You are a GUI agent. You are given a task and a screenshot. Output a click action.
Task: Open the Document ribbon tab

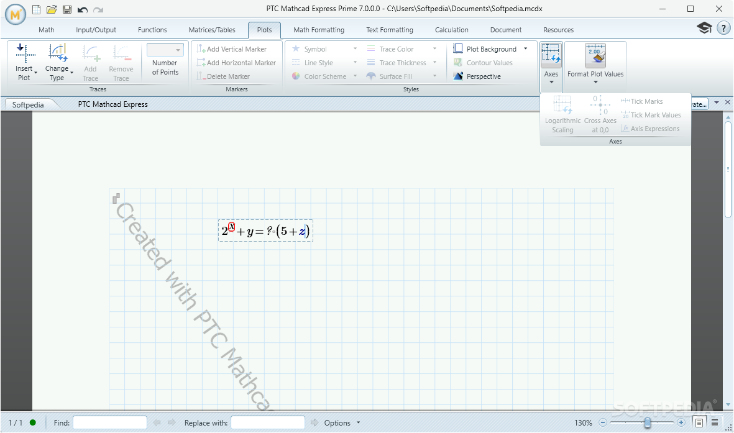(x=505, y=30)
